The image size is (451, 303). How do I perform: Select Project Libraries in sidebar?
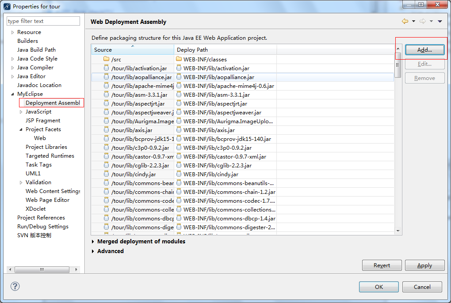(46, 147)
